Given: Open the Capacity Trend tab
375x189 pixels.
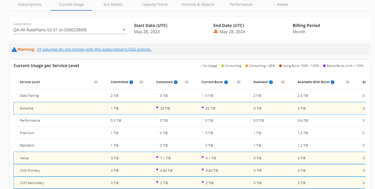Looking at the screenshot, I should tap(155, 4).
